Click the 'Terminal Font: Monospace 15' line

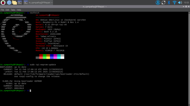pyautogui.click(x=52, y=46)
